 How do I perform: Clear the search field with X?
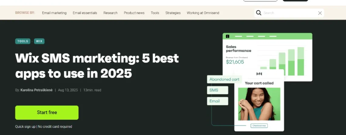pos(320,13)
